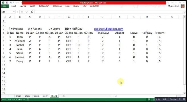The height and width of the screenshot is (102, 187).
Task: Expand the formula bar with its chevron
Action: point(184,12)
